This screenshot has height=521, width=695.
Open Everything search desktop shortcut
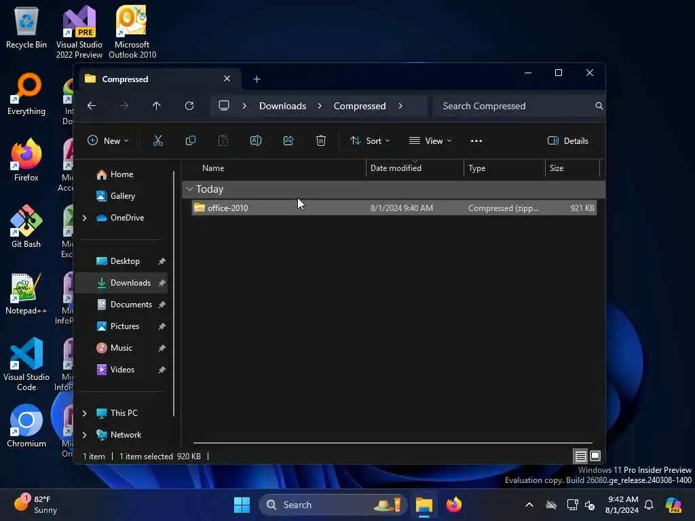click(x=26, y=94)
